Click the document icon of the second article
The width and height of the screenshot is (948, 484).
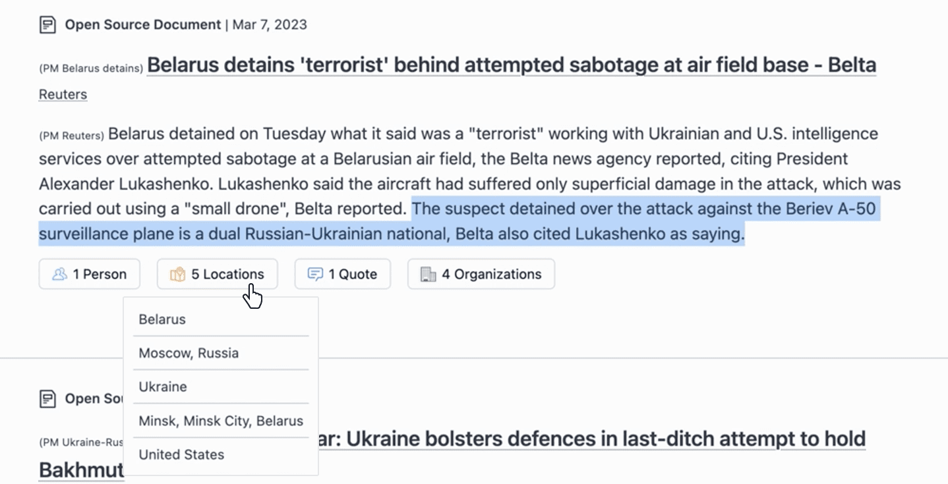(x=47, y=398)
